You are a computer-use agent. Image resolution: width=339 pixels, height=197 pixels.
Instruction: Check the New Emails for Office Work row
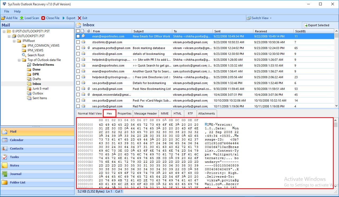pos(78,36)
